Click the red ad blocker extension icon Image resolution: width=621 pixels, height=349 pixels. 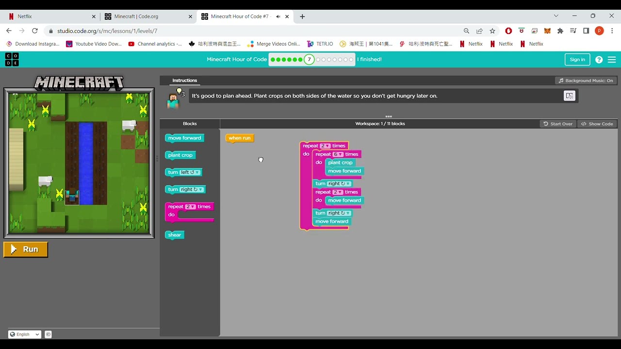point(508,31)
